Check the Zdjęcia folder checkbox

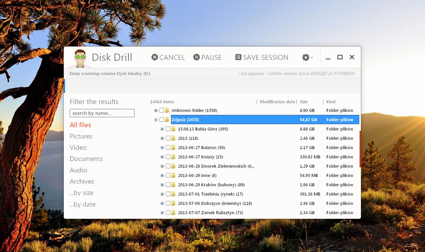(162, 120)
